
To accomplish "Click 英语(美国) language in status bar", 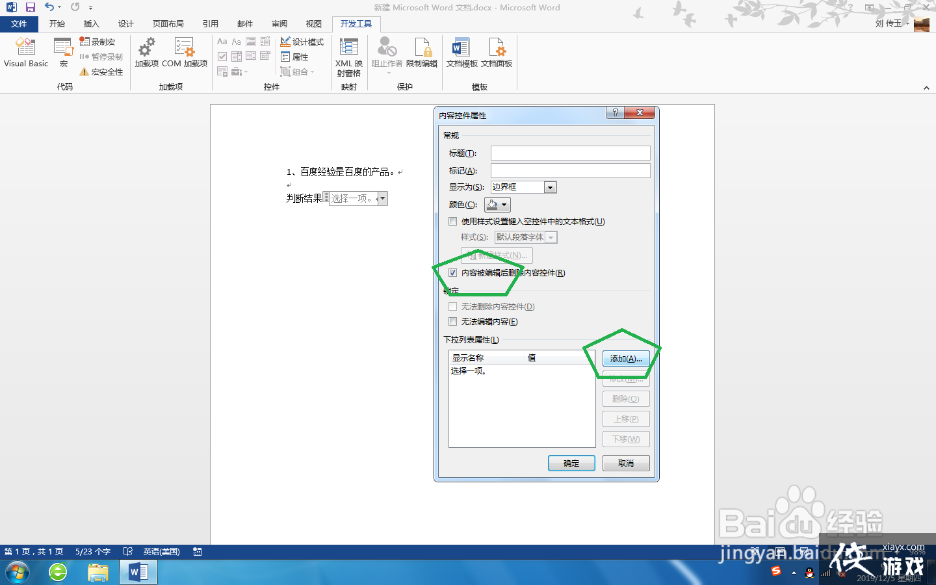I will click(x=162, y=552).
